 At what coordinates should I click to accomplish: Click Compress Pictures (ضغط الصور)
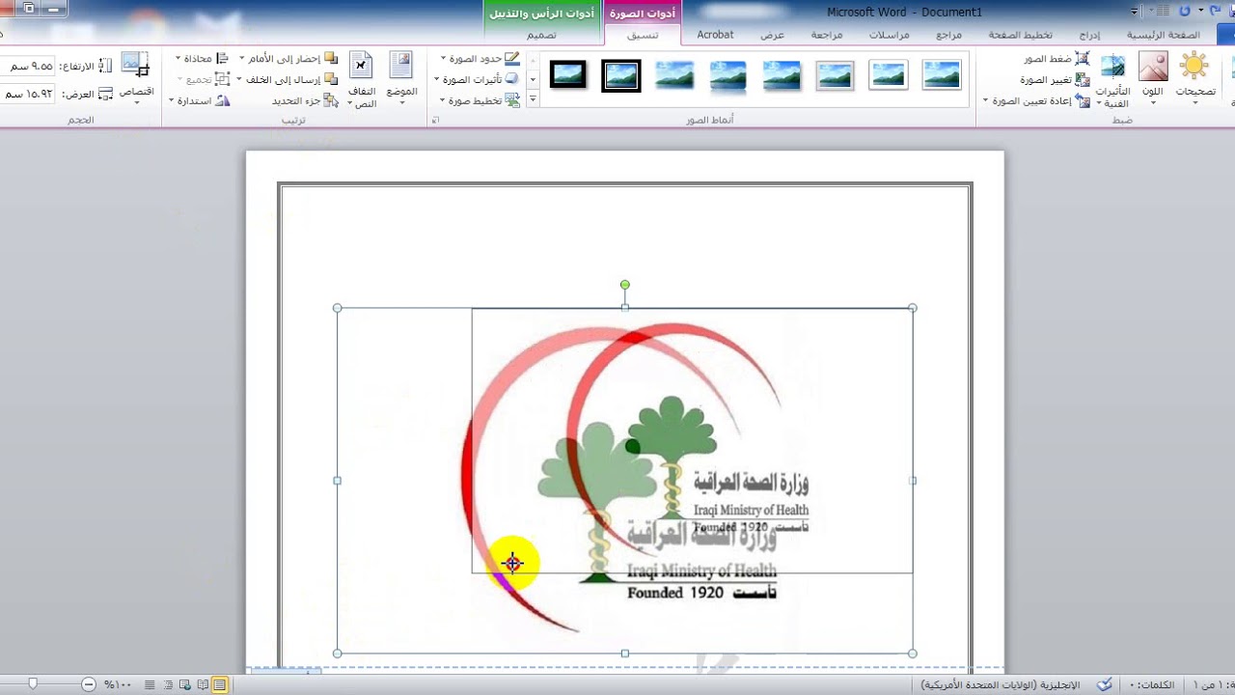1057,59
